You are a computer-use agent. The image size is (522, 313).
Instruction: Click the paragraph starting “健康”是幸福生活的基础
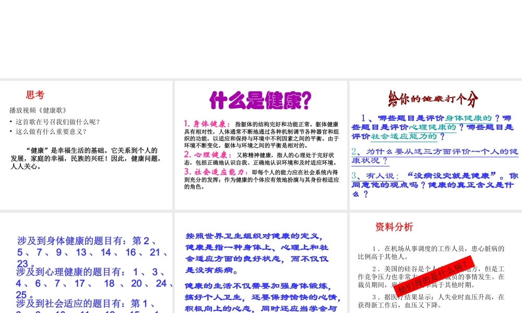click(x=86, y=159)
